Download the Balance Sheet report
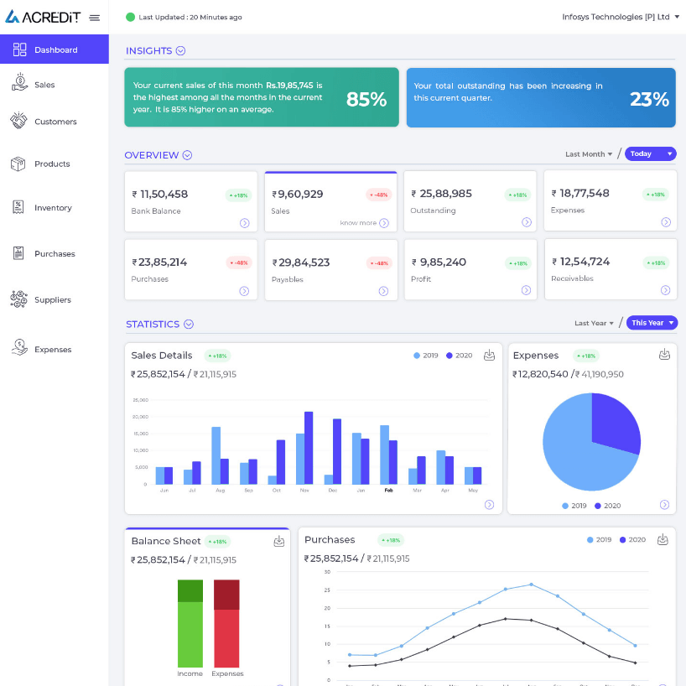Screen dimensions: 686x686 point(279,542)
